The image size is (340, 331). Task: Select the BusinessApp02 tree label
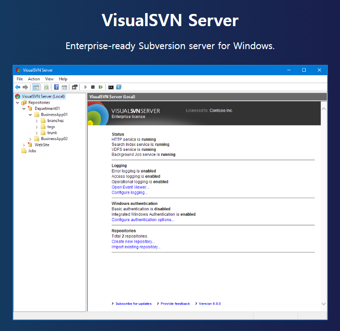point(54,139)
